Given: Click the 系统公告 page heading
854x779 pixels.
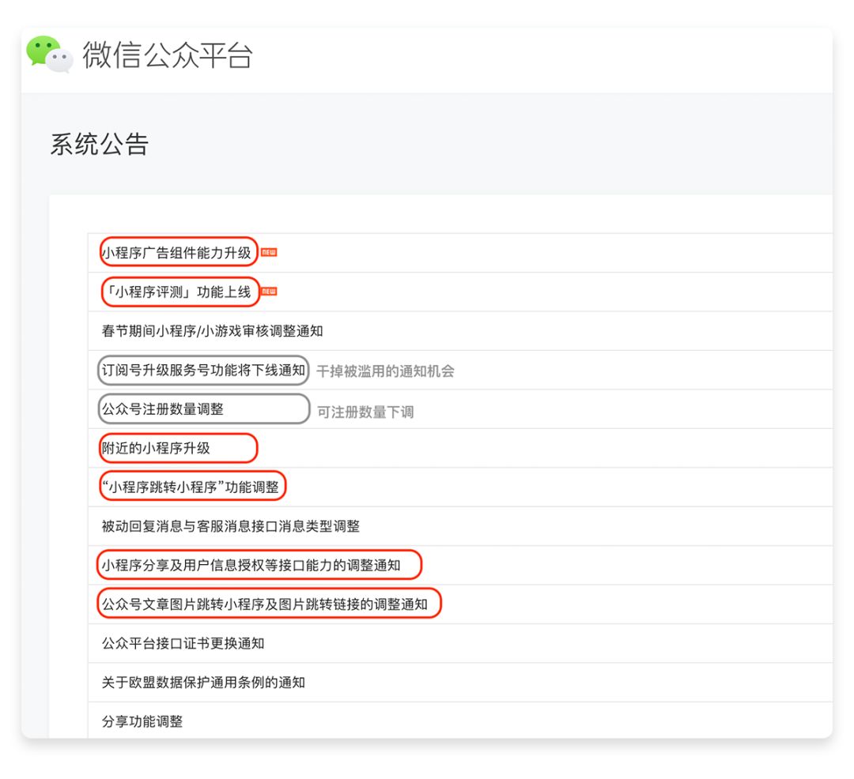Looking at the screenshot, I should 99,144.
